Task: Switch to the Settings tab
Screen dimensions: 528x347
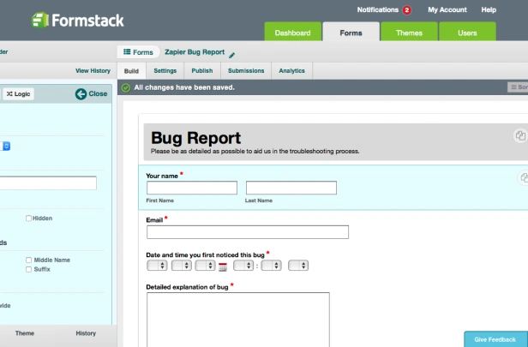Action: tap(165, 70)
